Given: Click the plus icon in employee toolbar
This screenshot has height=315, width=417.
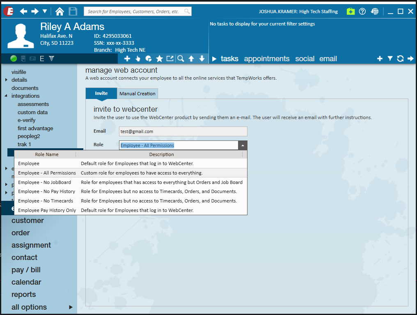Looking at the screenshot, I should (127, 59).
